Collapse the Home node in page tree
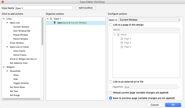The width and height of the screenshot is (185, 108). point(115,35)
